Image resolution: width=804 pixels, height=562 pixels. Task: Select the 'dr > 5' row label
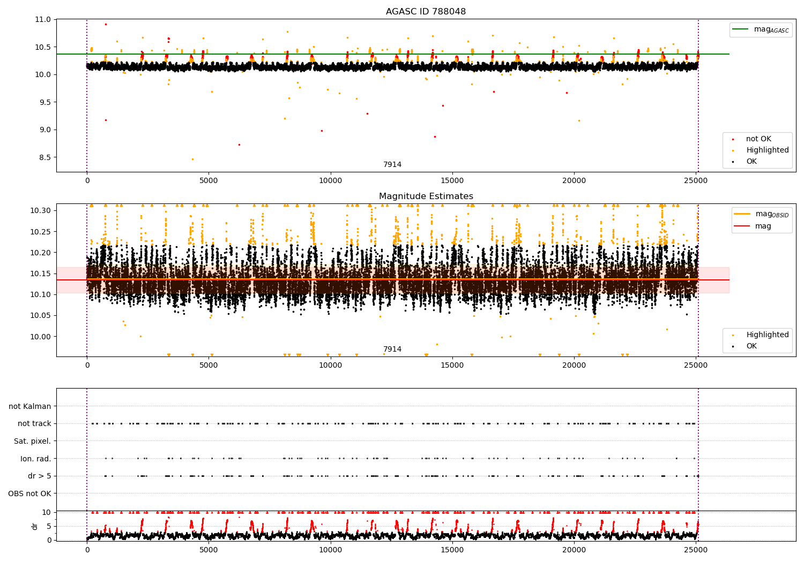[x=40, y=476]
